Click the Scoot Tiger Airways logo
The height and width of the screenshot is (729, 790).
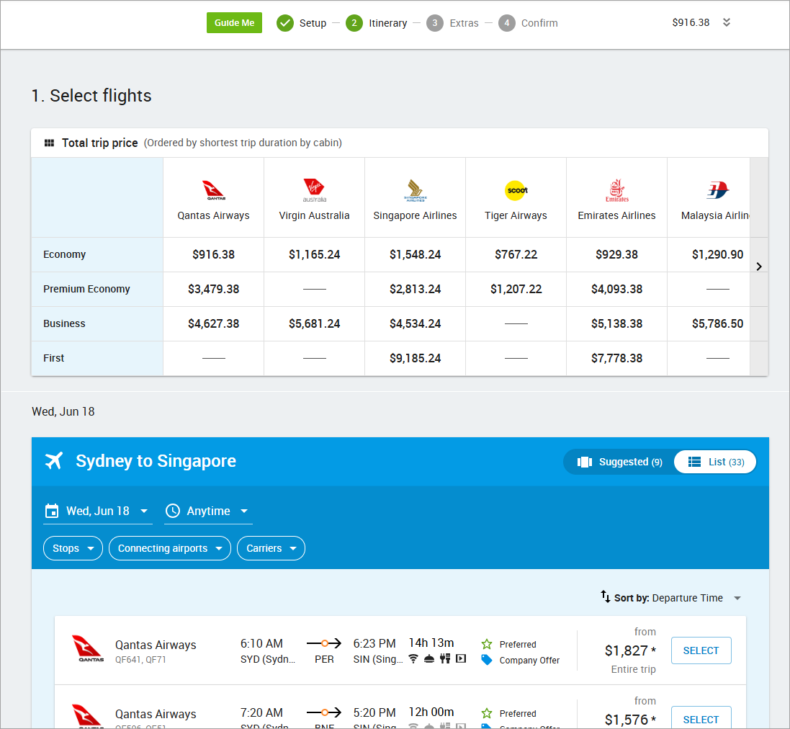tap(516, 190)
